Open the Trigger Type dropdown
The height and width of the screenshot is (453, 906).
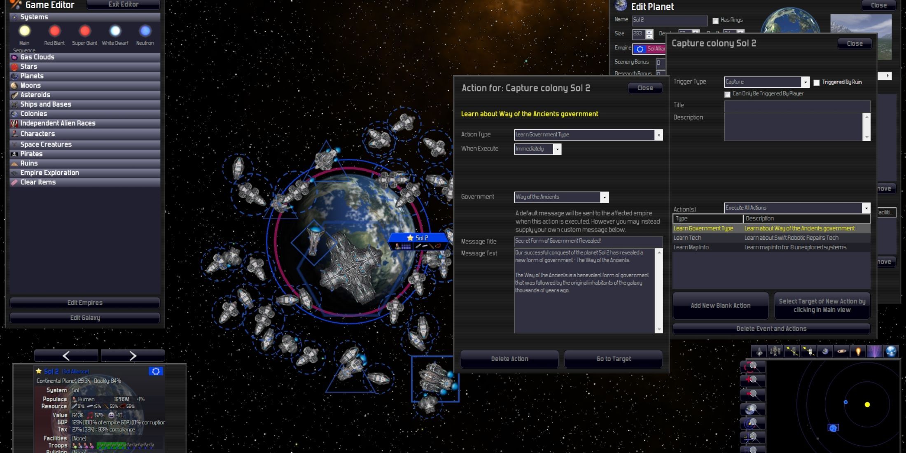click(x=767, y=82)
